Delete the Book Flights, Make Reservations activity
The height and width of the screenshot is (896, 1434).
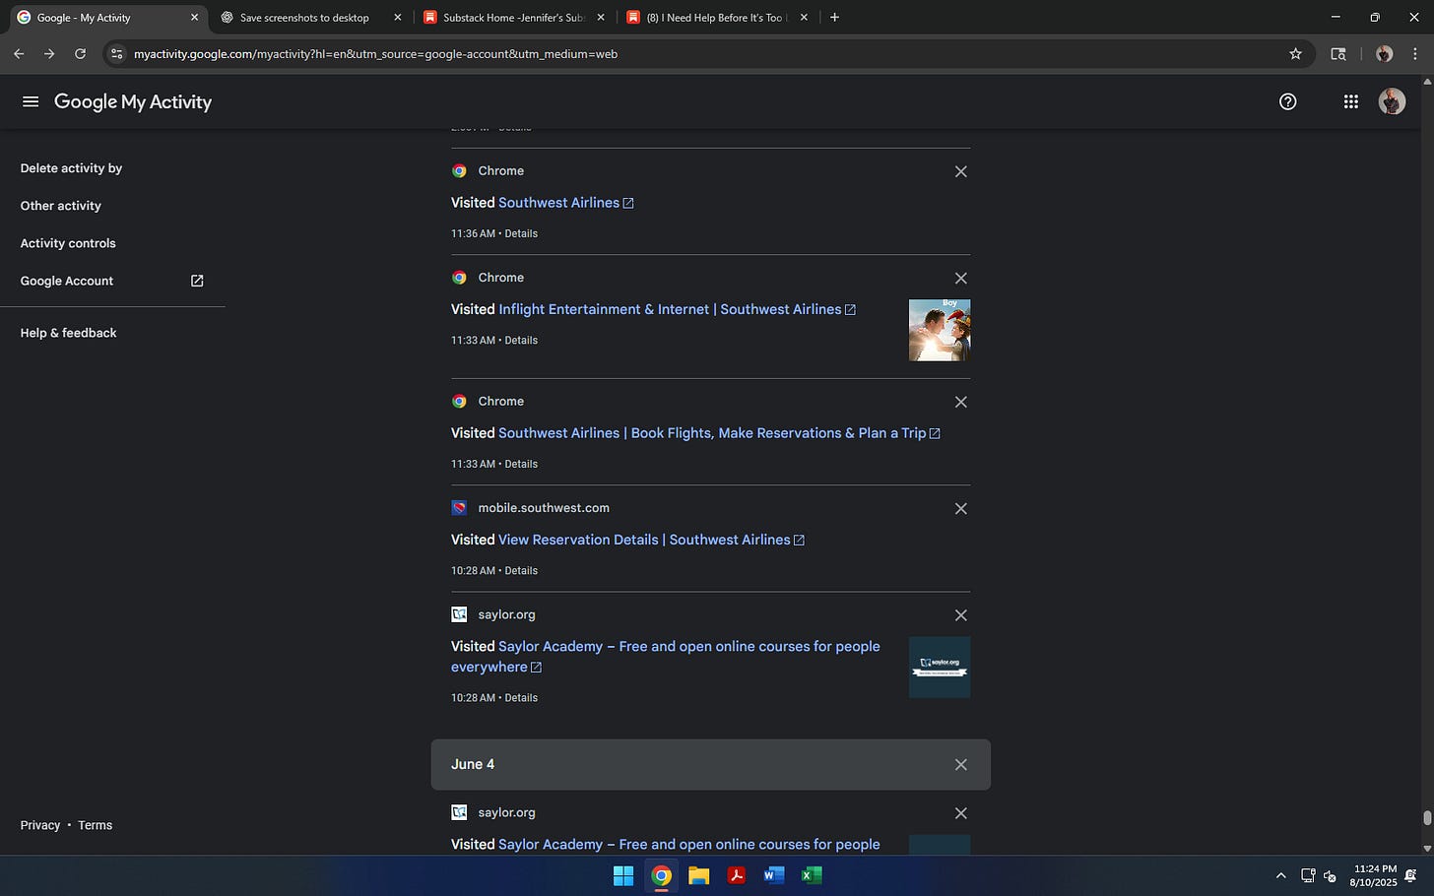(960, 402)
